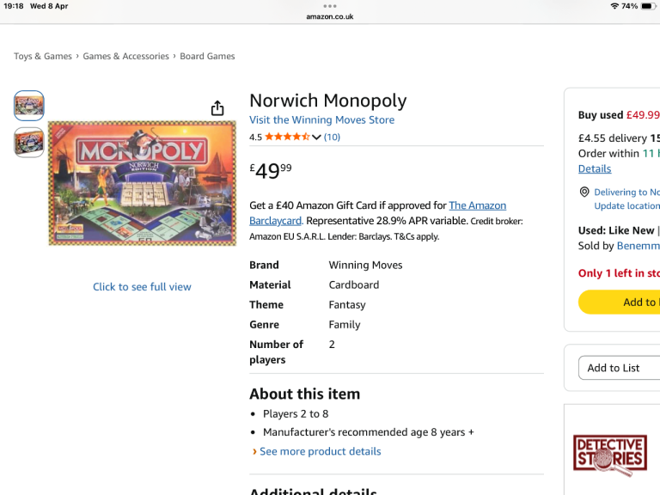Screen dimensions: 660x495
Task: Expand See more product details
Action: click(x=320, y=451)
